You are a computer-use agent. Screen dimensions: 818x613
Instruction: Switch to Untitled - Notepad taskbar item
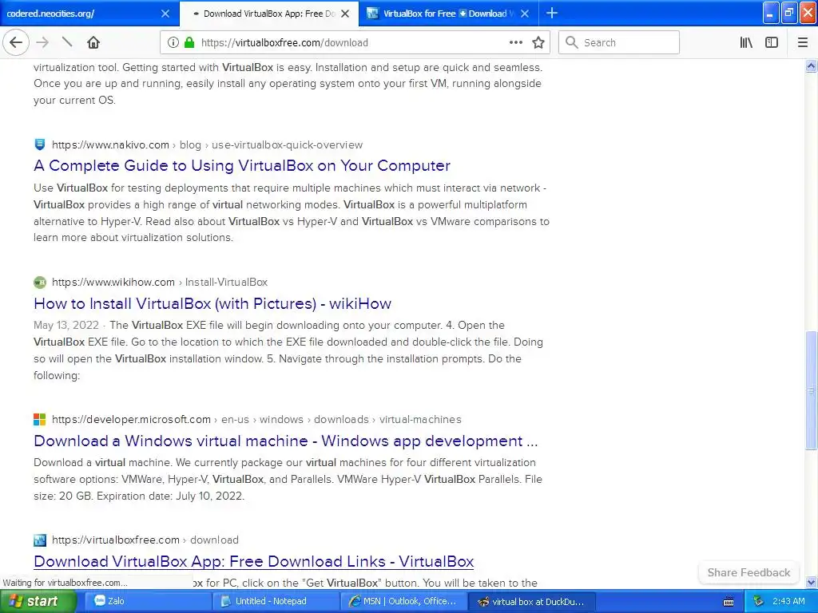pyautogui.click(x=276, y=601)
